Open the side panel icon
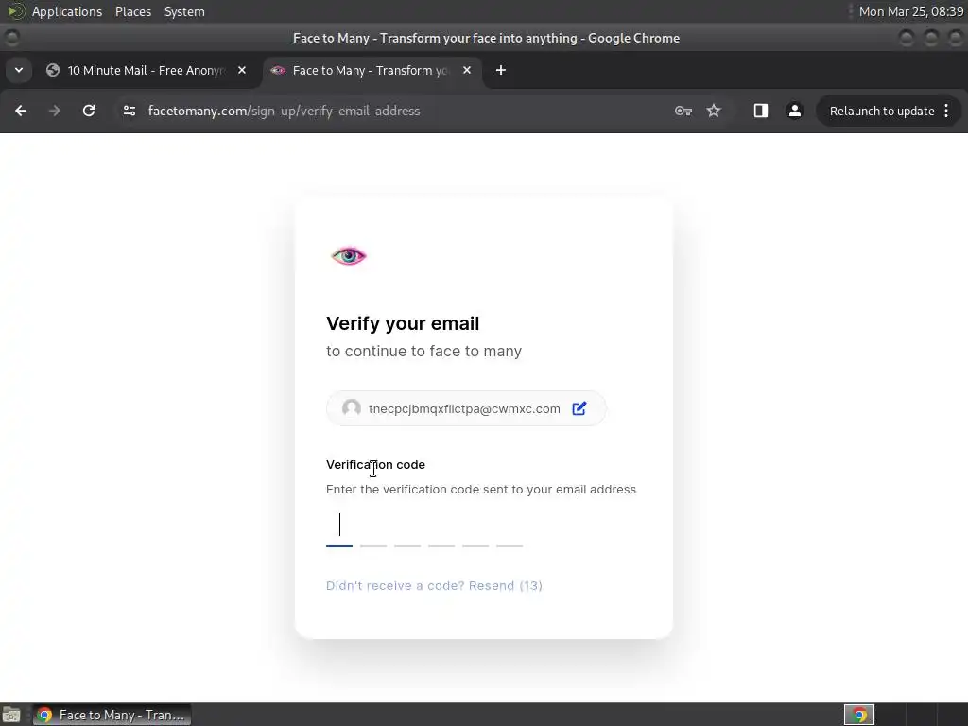The height and width of the screenshot is (726, 968). [761, 111]
